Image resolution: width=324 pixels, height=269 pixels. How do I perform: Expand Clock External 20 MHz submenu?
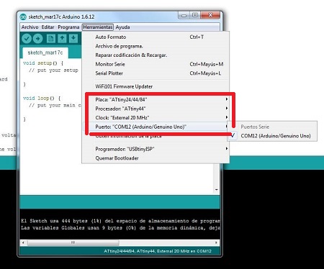pyautogui.click(x=156, y=118)
